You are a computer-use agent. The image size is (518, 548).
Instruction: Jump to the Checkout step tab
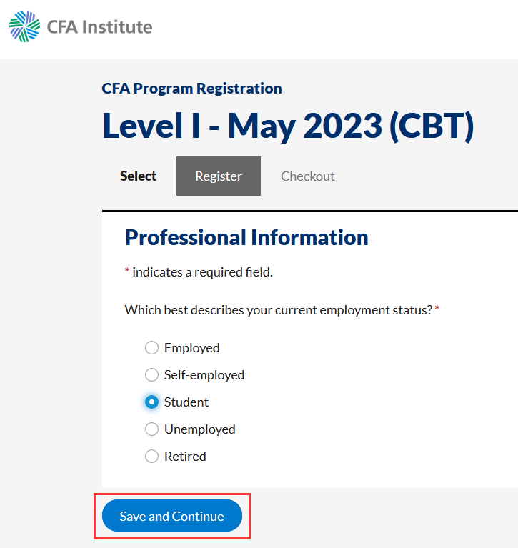307,176
